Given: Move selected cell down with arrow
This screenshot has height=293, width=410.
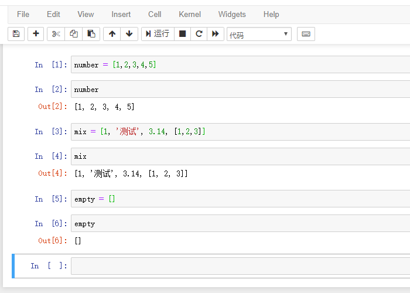Looking at the screenshot, I should [x=129, y=34].
